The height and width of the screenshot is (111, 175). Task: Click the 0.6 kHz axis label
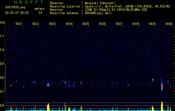(x=2, y=105)
